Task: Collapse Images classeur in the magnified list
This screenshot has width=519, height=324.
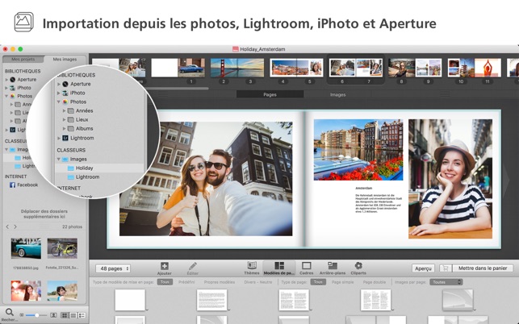Action: point(59,159)
